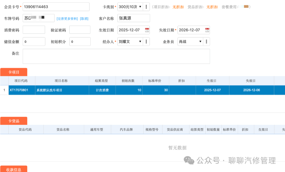Click the 取消 link next to license plate
The image size is (285, 172).
pyautogui.click(x=84, y=18)
